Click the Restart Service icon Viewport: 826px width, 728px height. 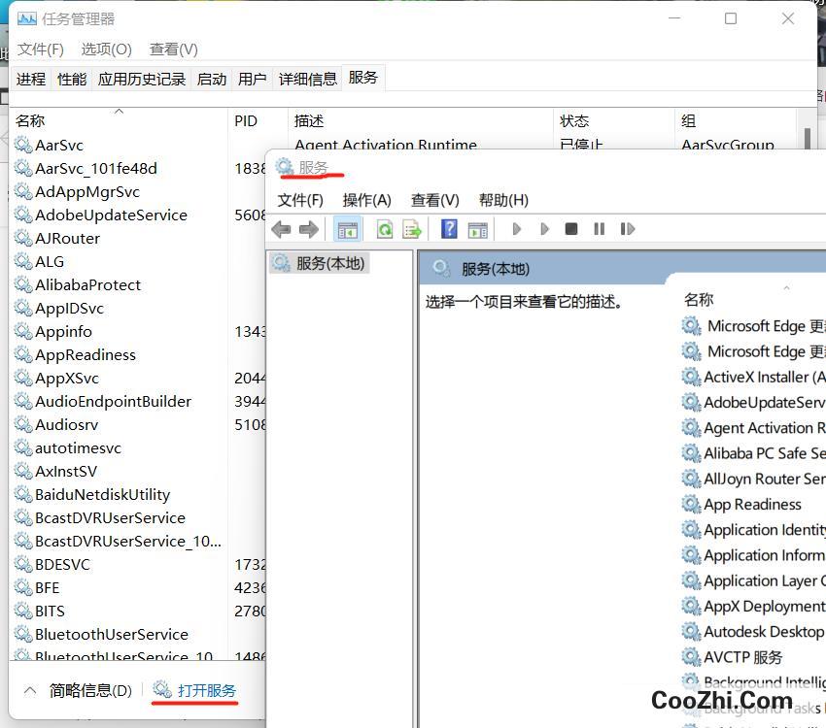tap(628, 229)
